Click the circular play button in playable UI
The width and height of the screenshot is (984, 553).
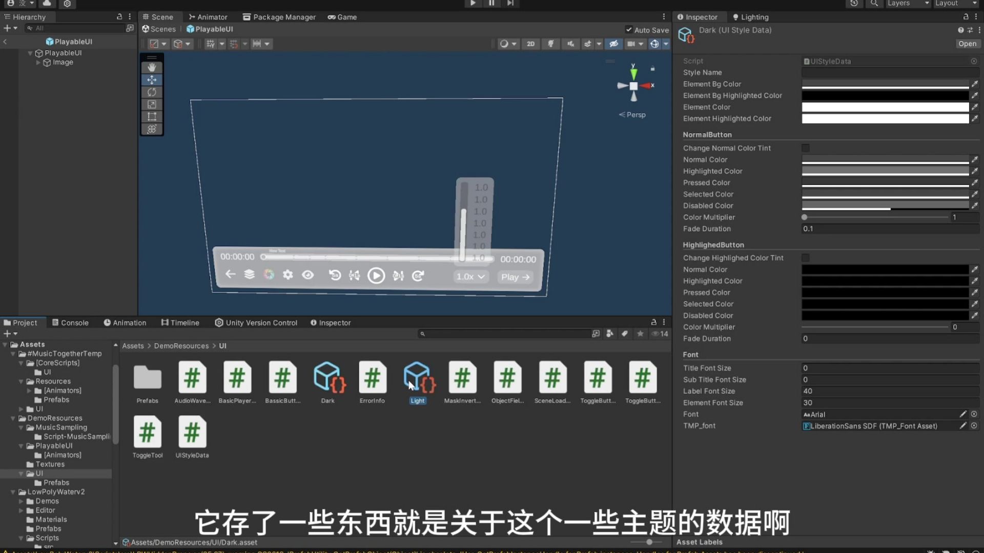coord(376,276)
